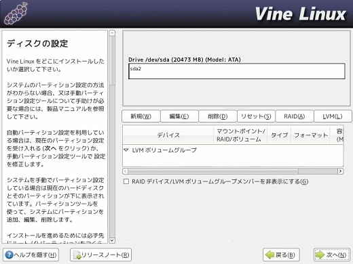Click the デバイス column header

[x=168, y=135]
